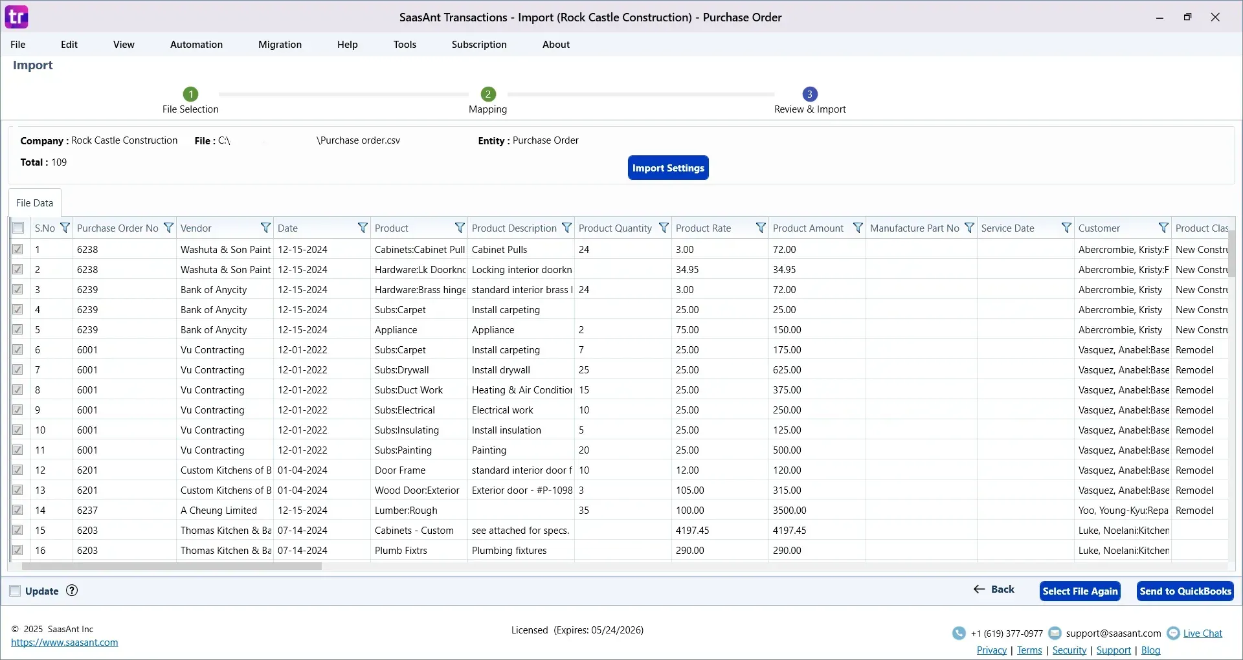Open filter for Purchase Order No column
Viewport: 1243px width, 660px height.
[x=168, y=228]
